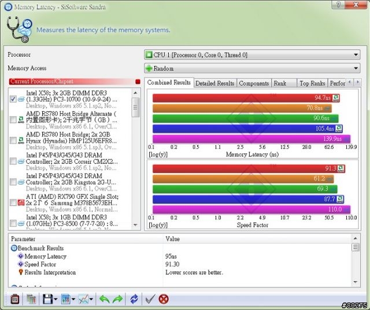Viewport: 370px width, 310px height.
Task: Open the save icon's dropdown arrow
Action: tap(55, 300)
